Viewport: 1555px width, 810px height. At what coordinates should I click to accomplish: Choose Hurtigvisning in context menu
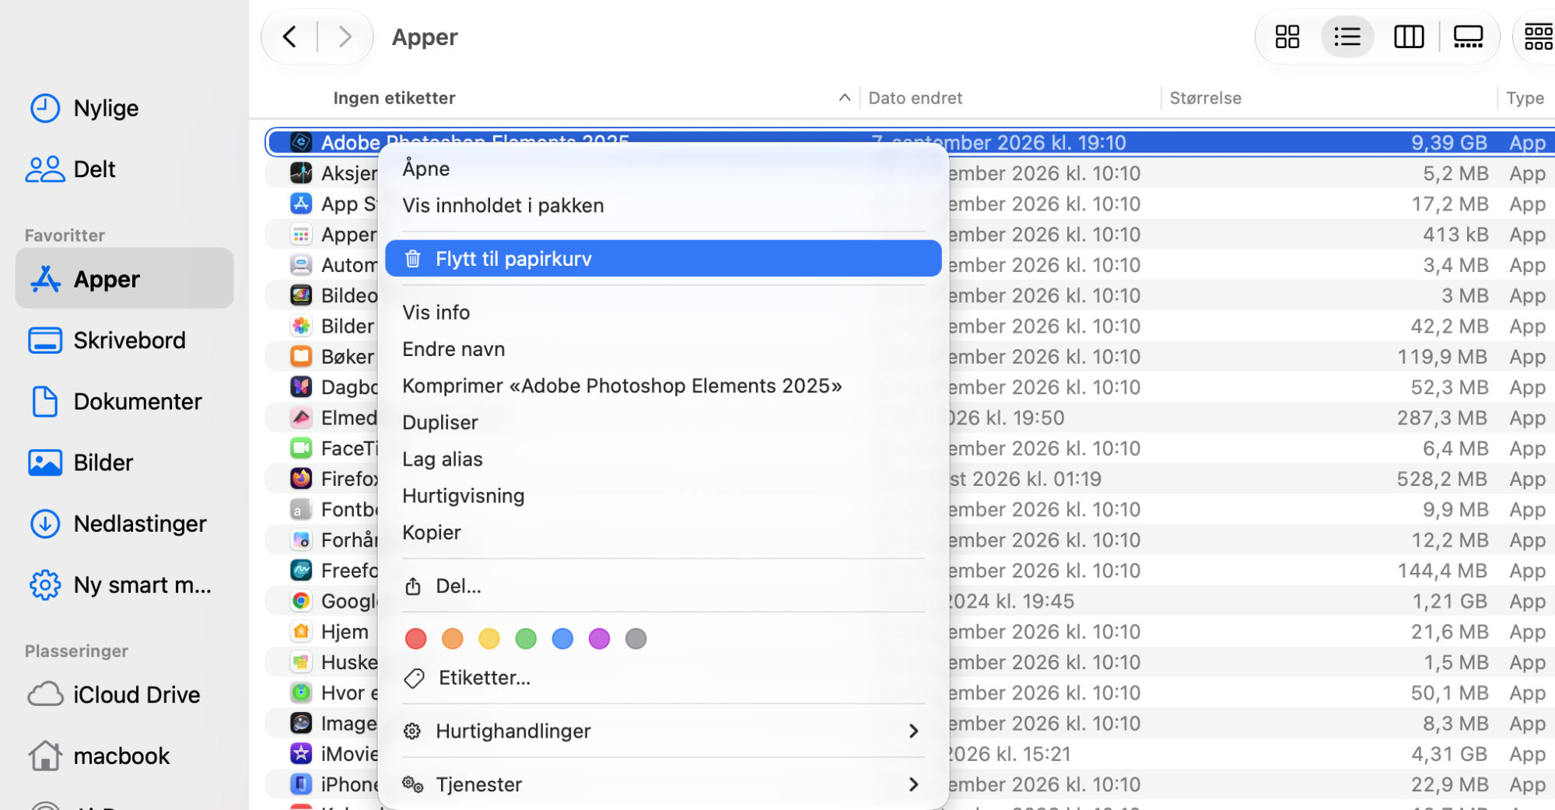pos(664,496)
